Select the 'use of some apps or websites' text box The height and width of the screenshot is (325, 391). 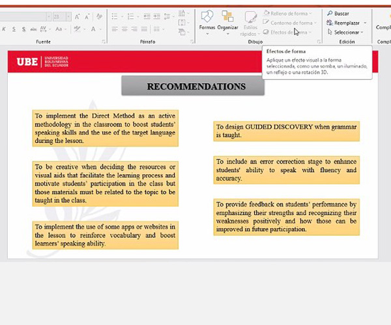pyautogui.click(x=105, y=235)
